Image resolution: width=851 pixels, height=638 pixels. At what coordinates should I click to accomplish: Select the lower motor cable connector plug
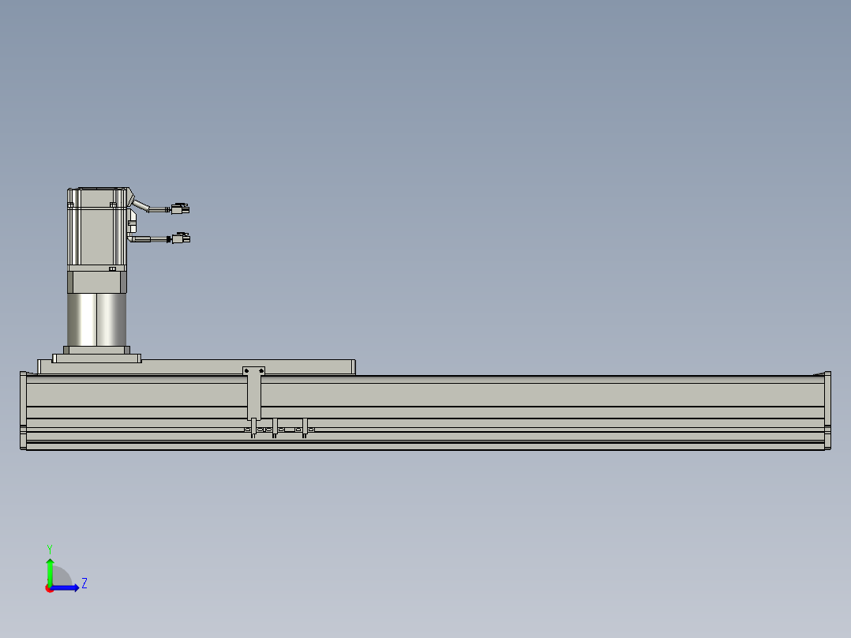coord(182,238)
